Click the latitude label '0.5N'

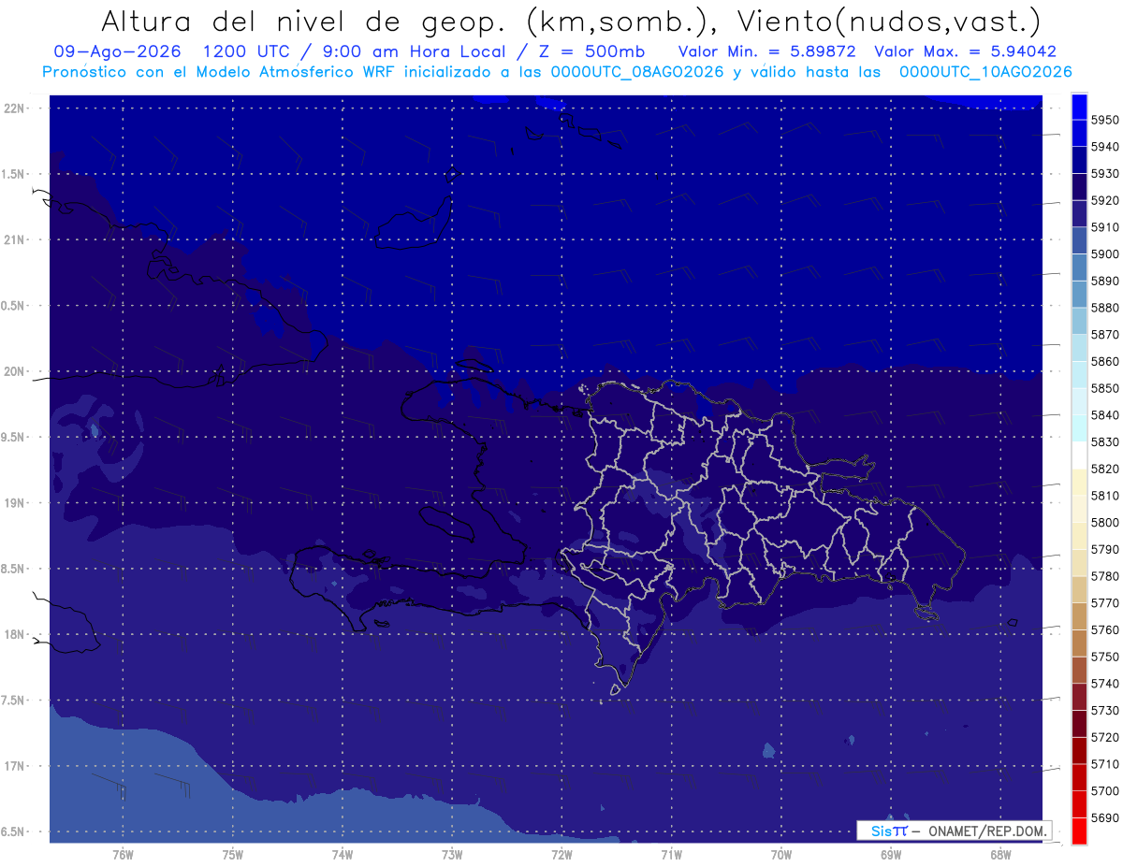pyautogui.click(x=13, y=306)
